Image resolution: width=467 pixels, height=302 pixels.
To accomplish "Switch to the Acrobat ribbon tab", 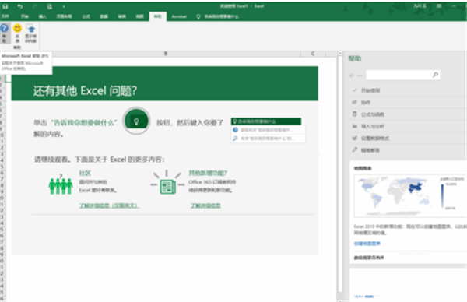I will [x=179, y=16].
